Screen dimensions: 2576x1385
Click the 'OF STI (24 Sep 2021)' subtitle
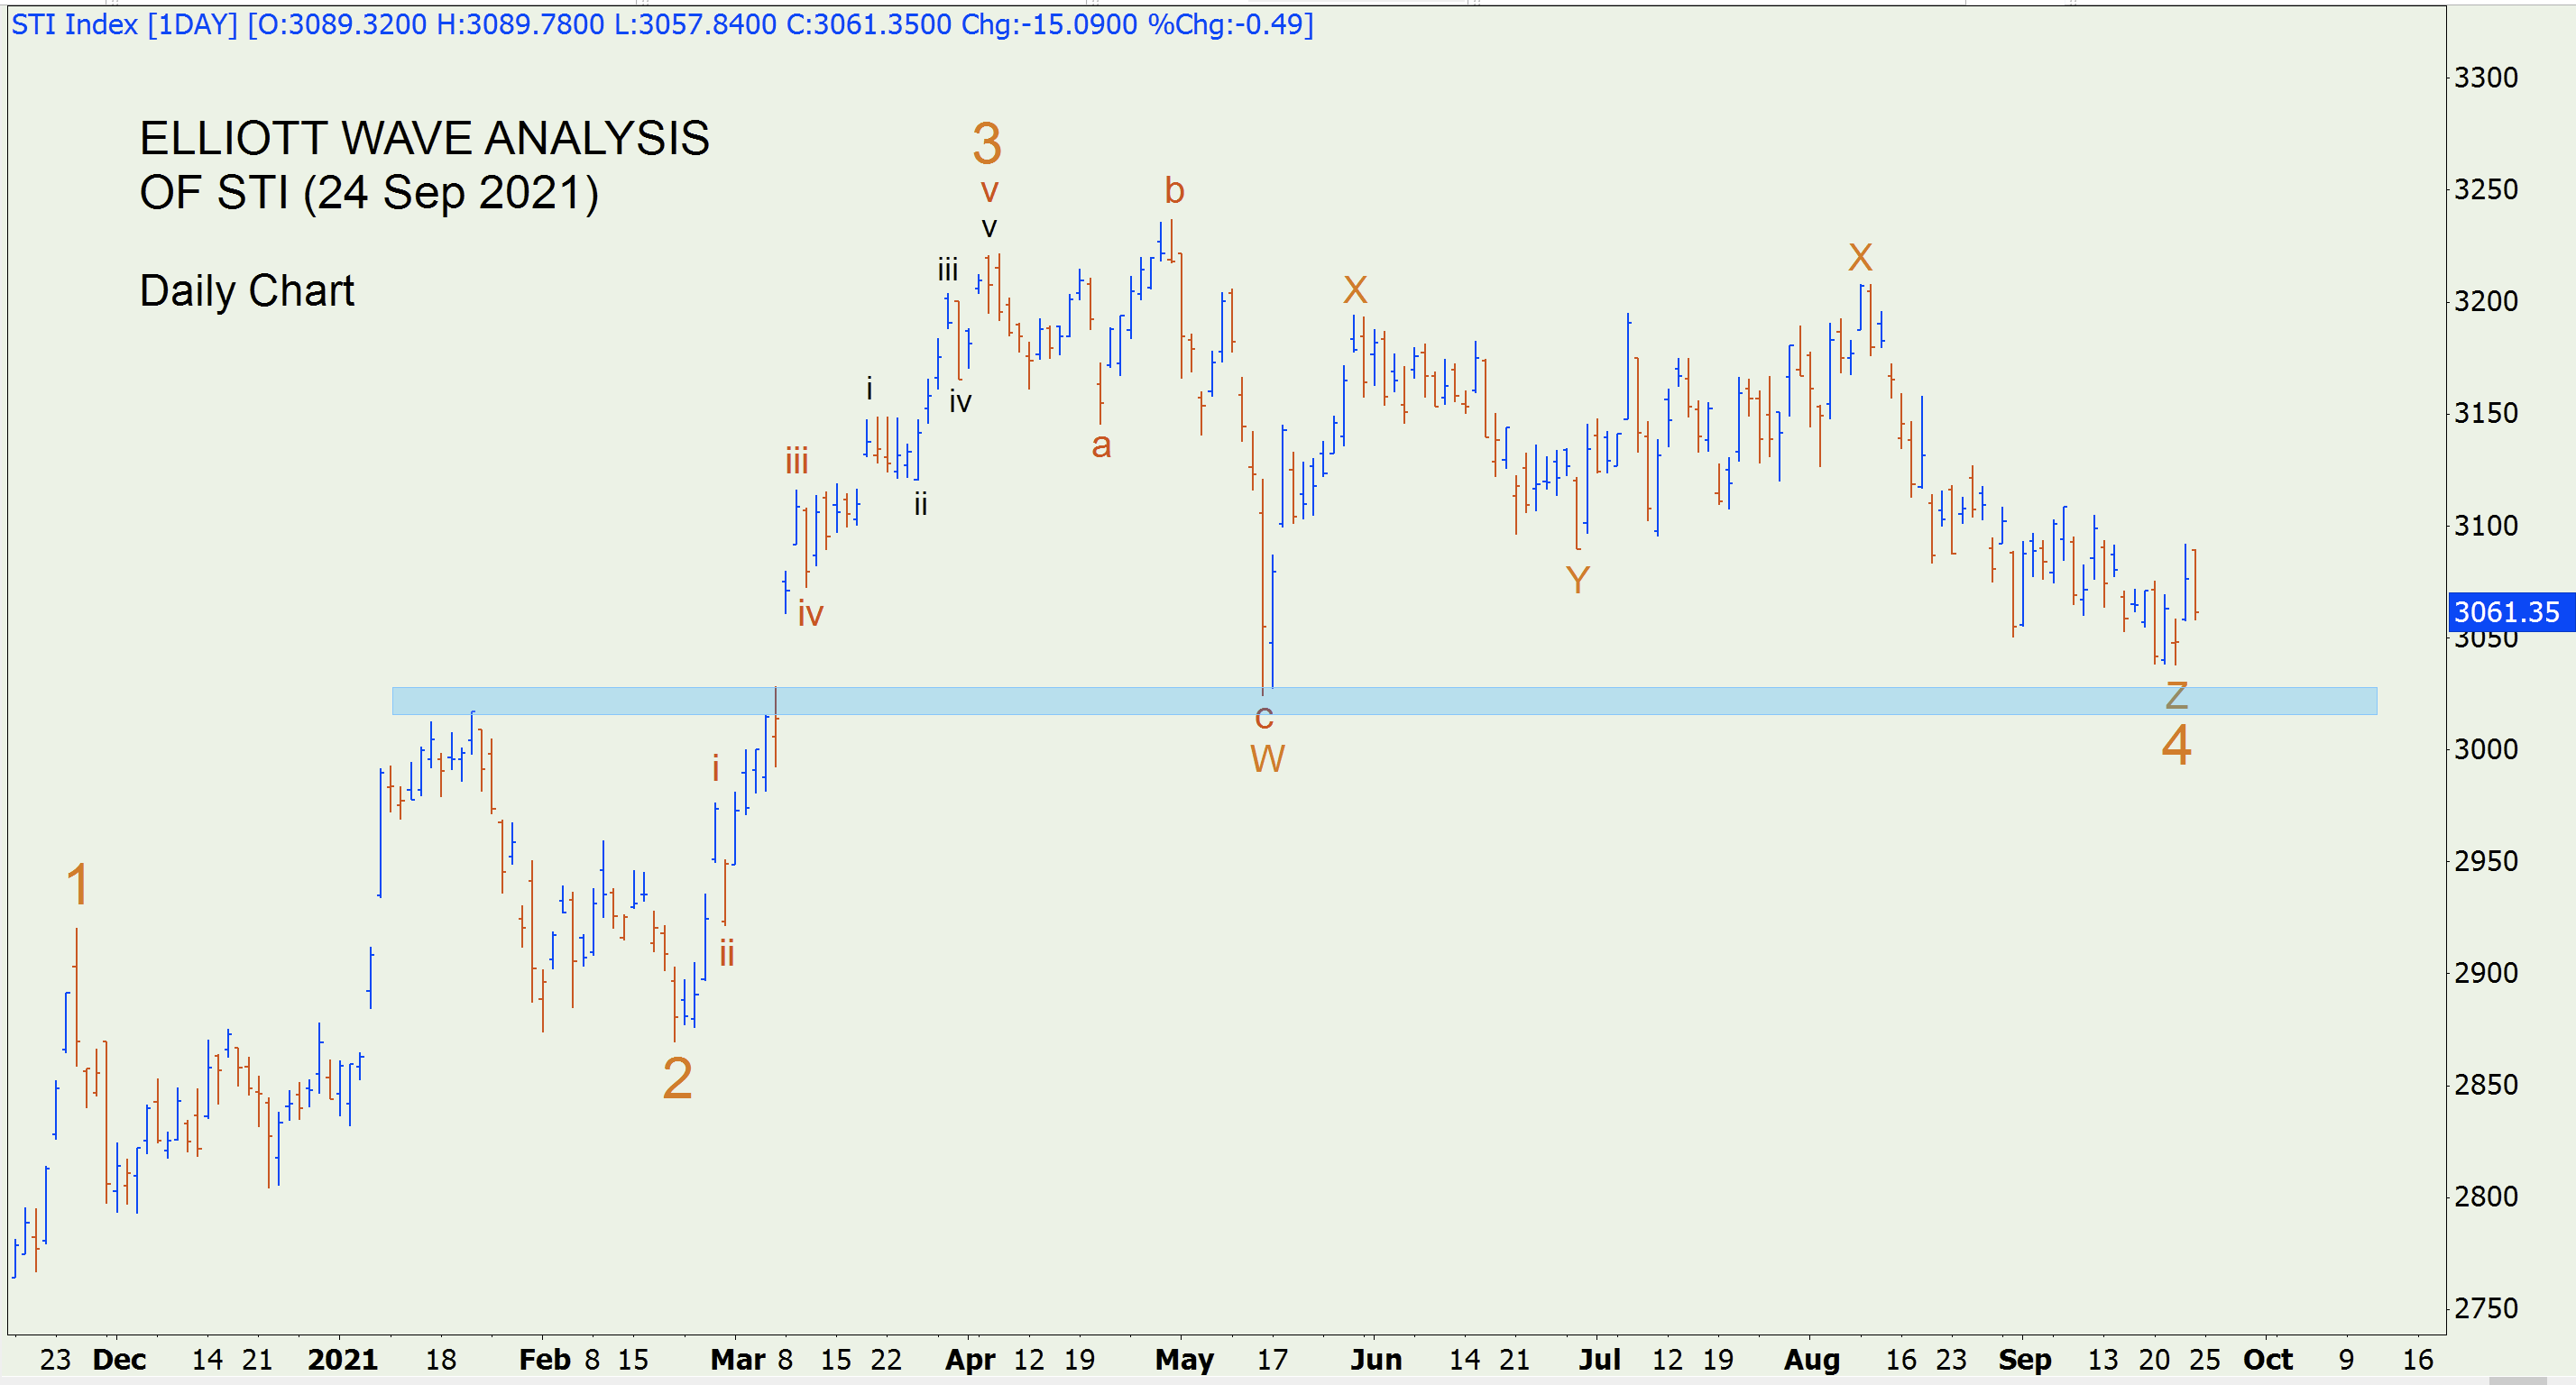[369, 193]
